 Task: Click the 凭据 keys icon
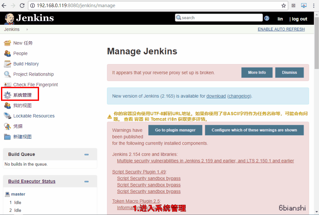[7, 126]
